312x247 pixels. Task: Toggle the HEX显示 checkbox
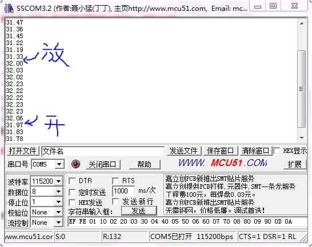pyautogui.click(x=277, y=151)
